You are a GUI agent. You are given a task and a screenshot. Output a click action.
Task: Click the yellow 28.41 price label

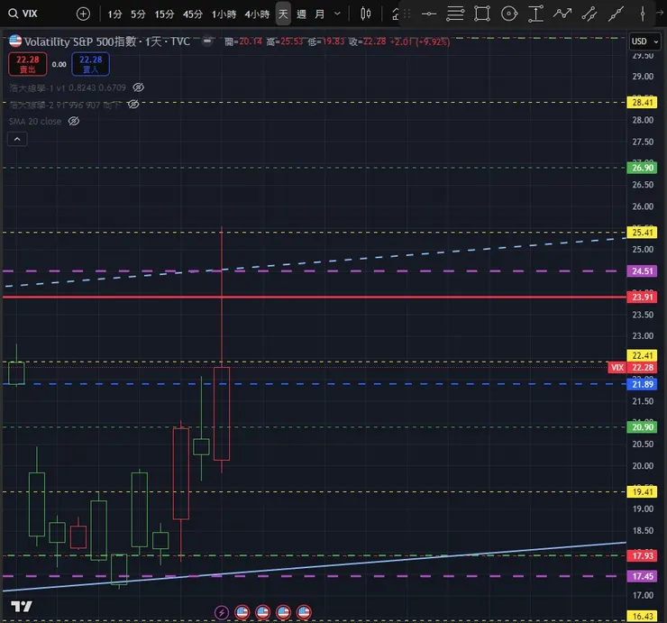(642, 103)
